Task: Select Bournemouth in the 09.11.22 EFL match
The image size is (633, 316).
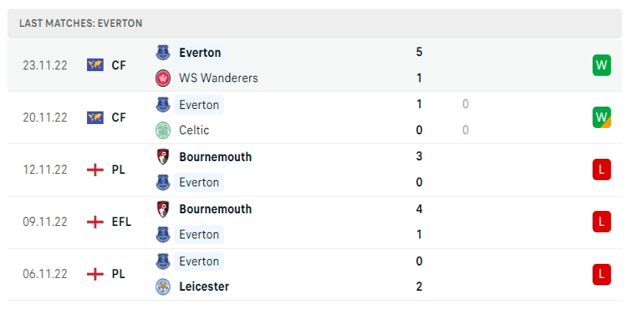Action: (x=215, y=209)
